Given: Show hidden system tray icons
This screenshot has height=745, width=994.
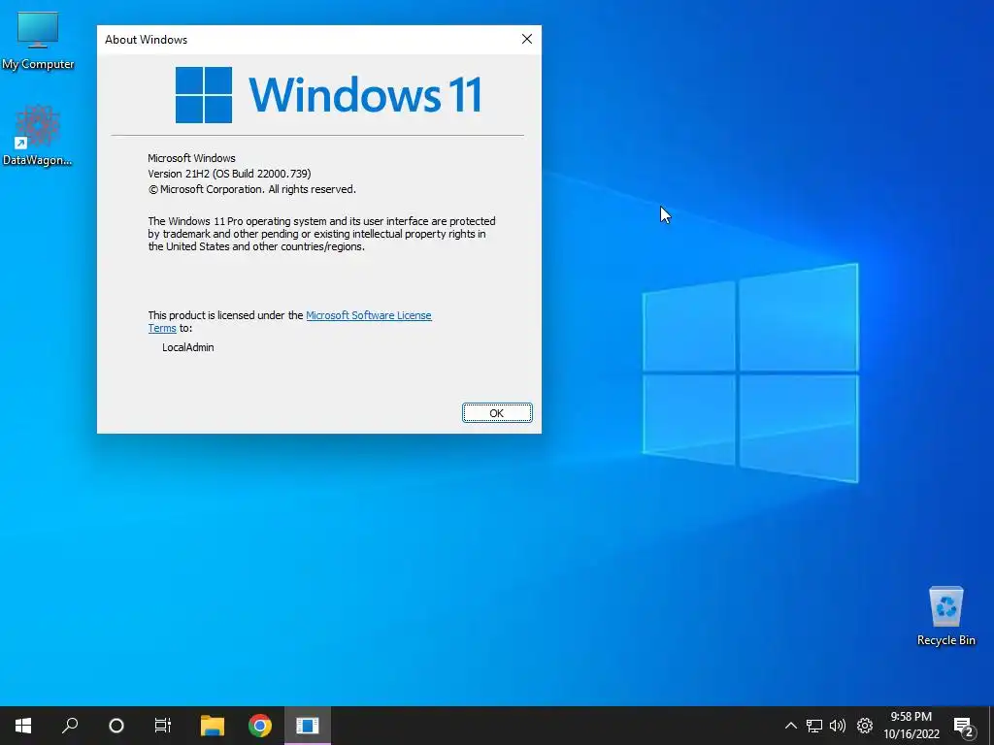Looking at the screenshot, I should click(x=790, y=726).
